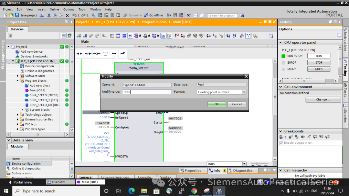This screenshot has height=196, width=349.
Task: Click the Delete X icon in toolbar
Action: coord(68,15)
